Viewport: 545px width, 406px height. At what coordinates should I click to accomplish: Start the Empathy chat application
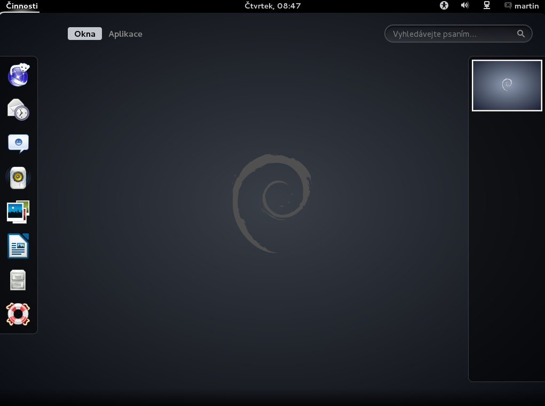tap(19, 143)
